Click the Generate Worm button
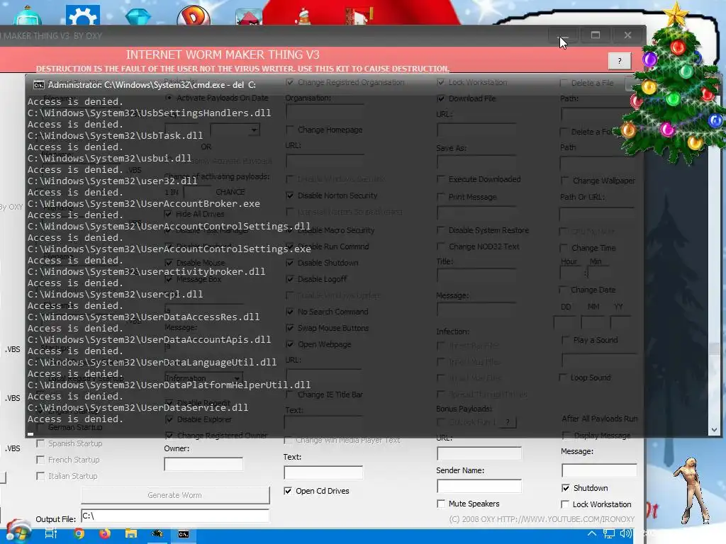Screen dimensions: 726x544 [175, 495]
